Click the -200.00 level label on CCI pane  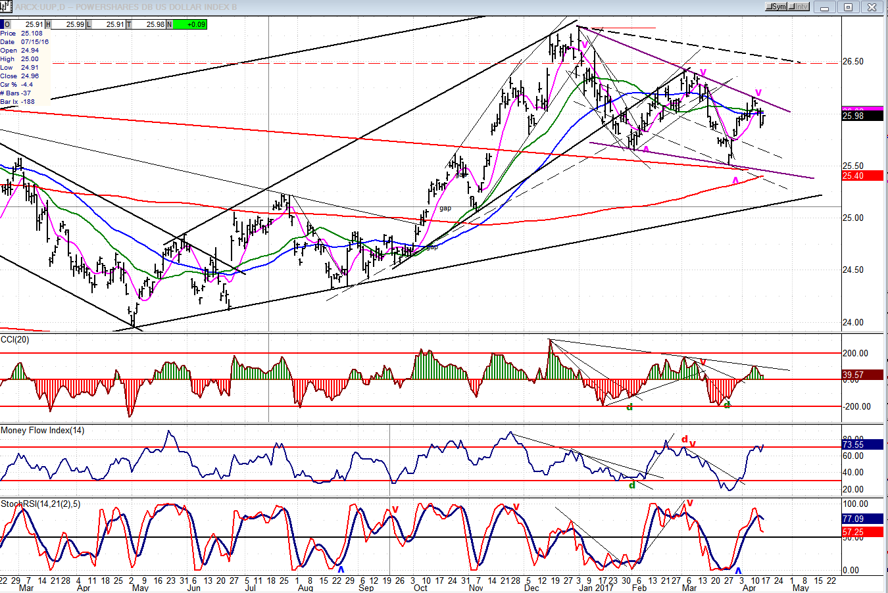click(856, 407)
